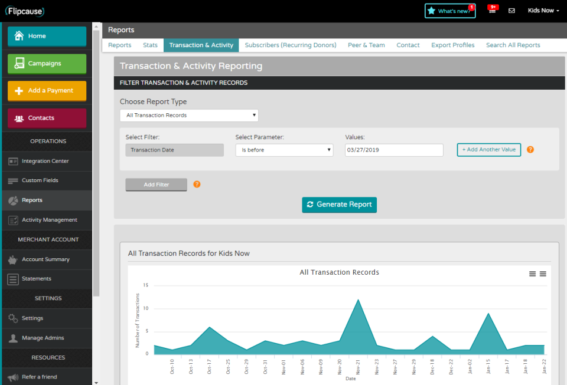Click the Generate Report button
This screenshot has height=385, width=567.
pos(339,205)
